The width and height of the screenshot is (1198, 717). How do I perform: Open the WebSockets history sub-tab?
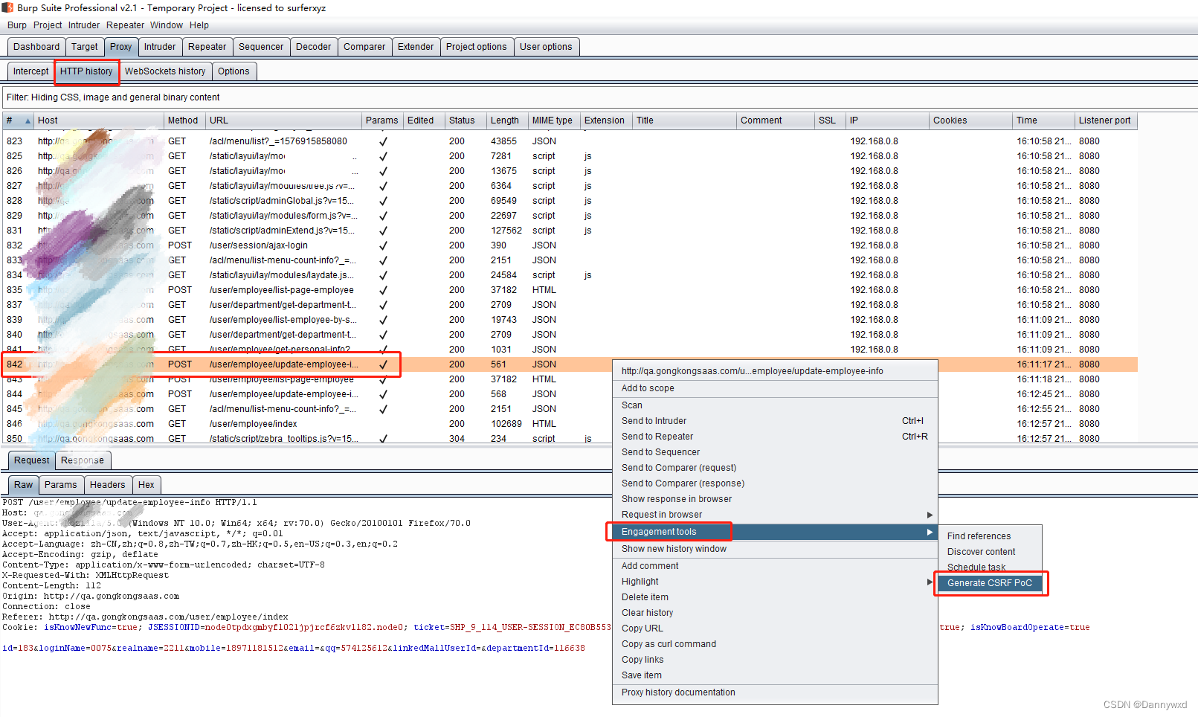point(165,71)
